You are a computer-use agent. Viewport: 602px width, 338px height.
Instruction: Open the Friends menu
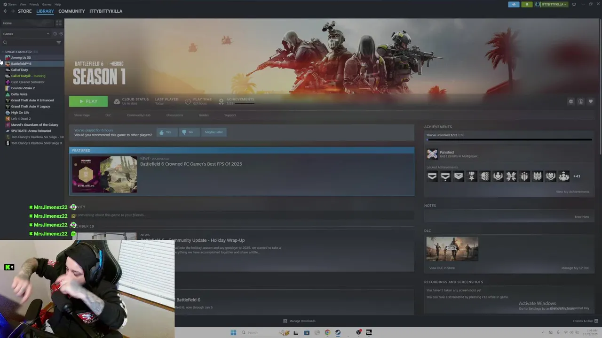[x=34, y=4]
